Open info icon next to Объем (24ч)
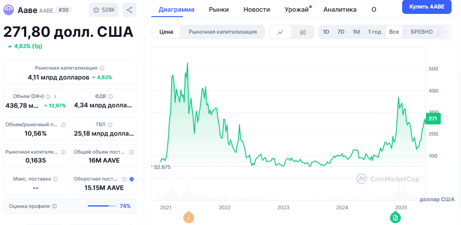461x225 pixels. click(48, 97)
